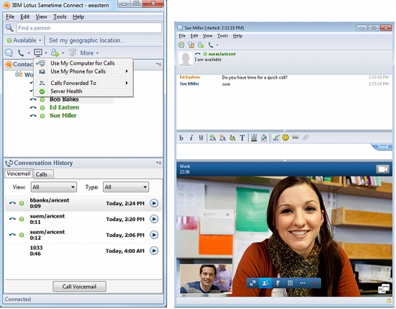Screen dimensions: 396x309
Task: Open the View menu in Sue Miller chat window
Action: (x=207, y=36)
